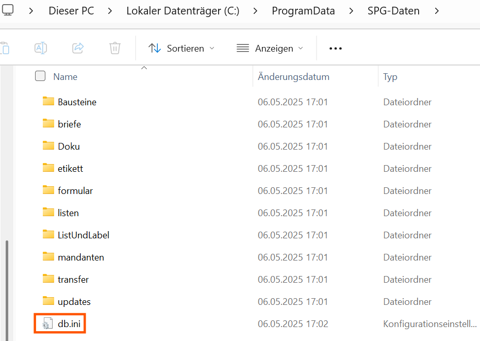Select the formular folder name
This screenshot has height=341, width=480.
tap(75, 190)
